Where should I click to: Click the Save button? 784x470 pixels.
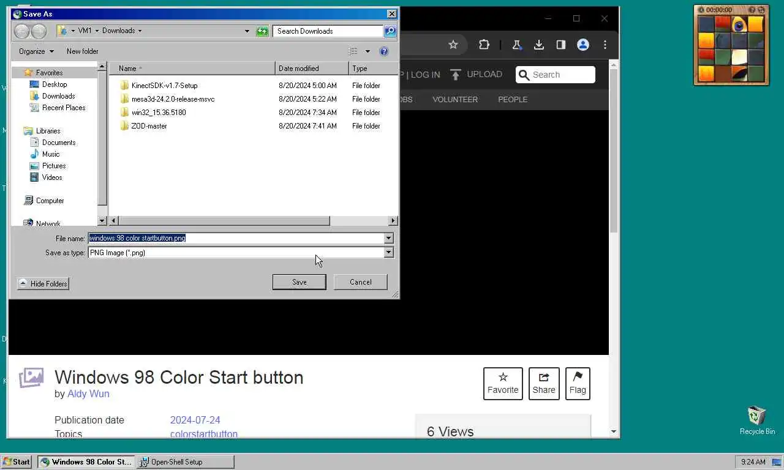tap(300, 282)
